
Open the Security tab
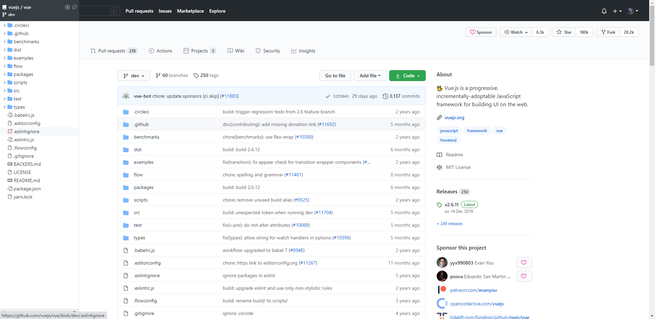click(x=268, y=51)
